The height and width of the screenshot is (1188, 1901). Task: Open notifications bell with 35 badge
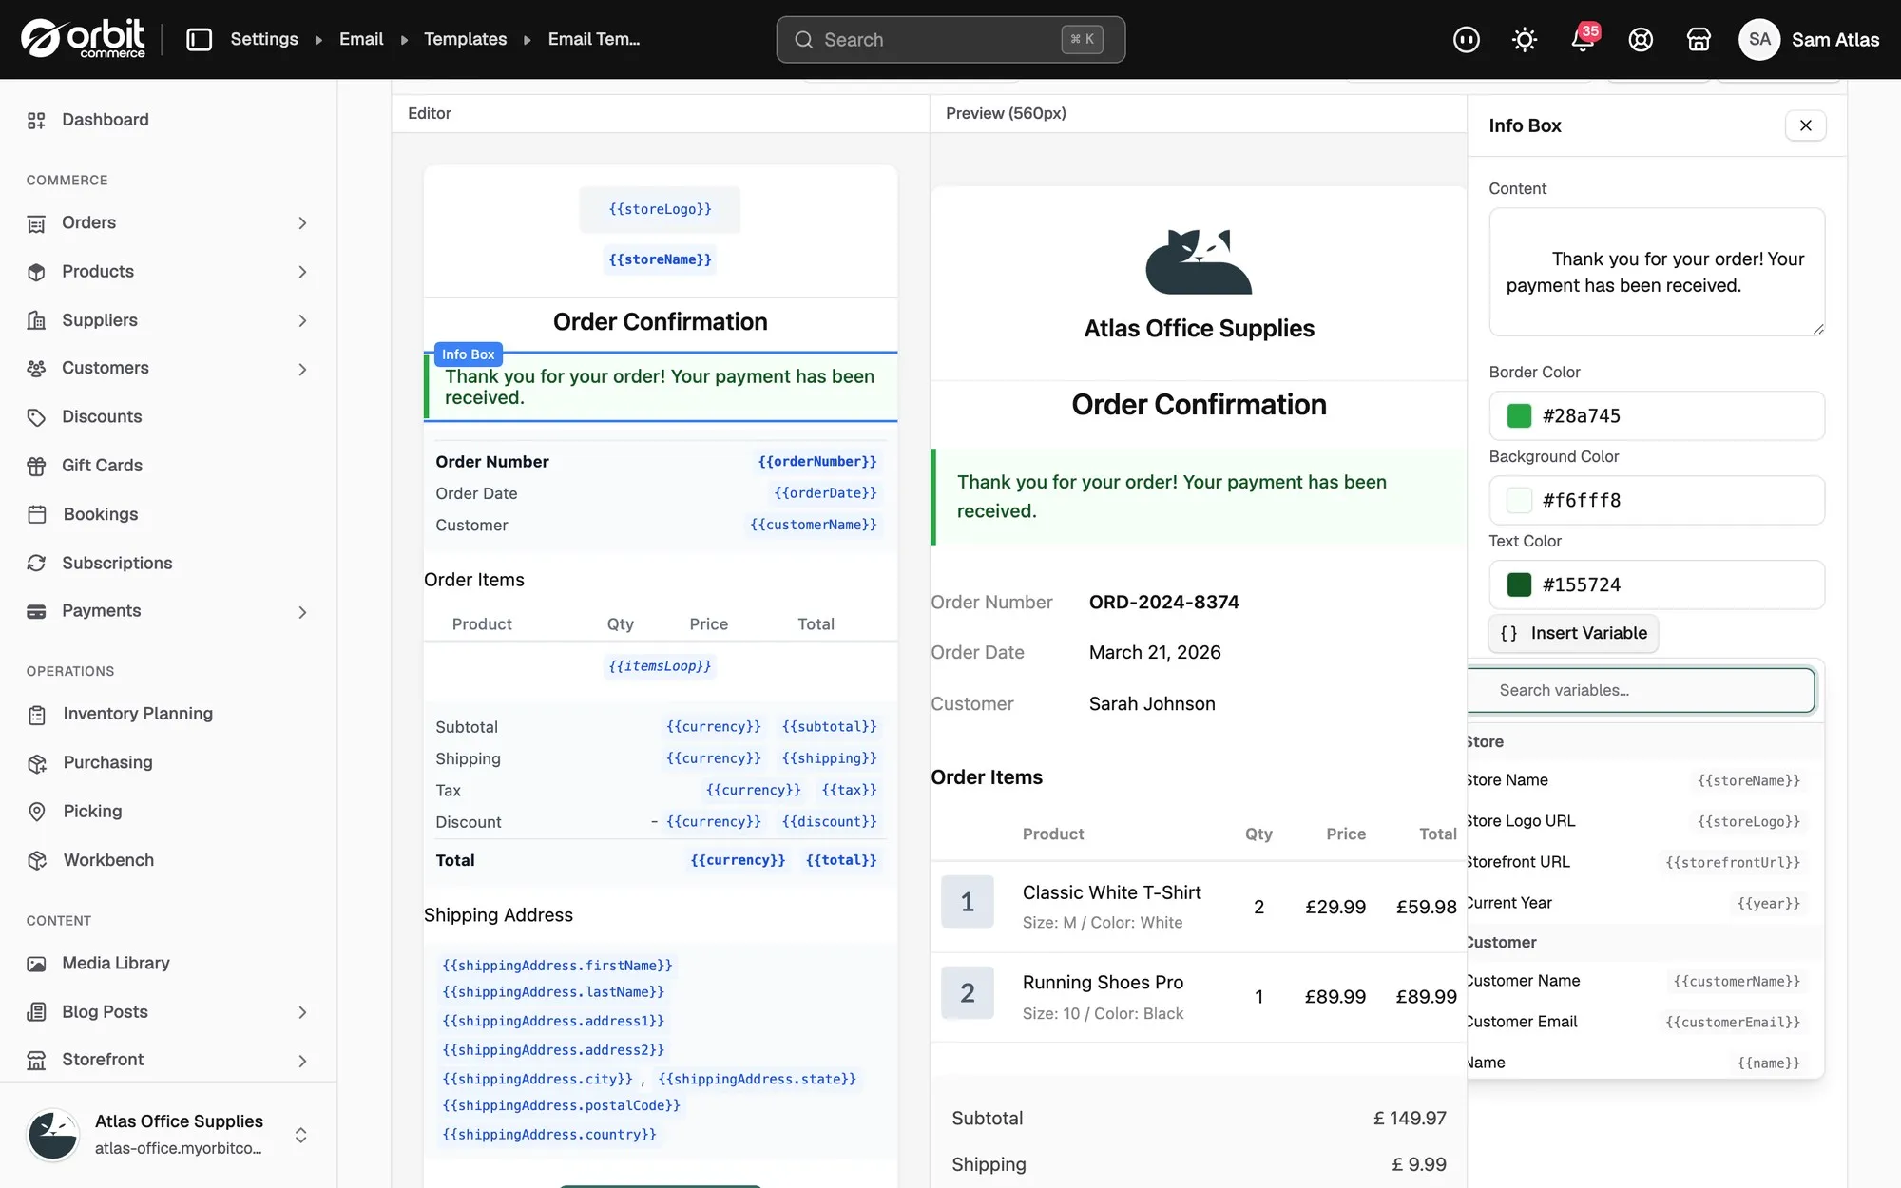point(1583,39)
